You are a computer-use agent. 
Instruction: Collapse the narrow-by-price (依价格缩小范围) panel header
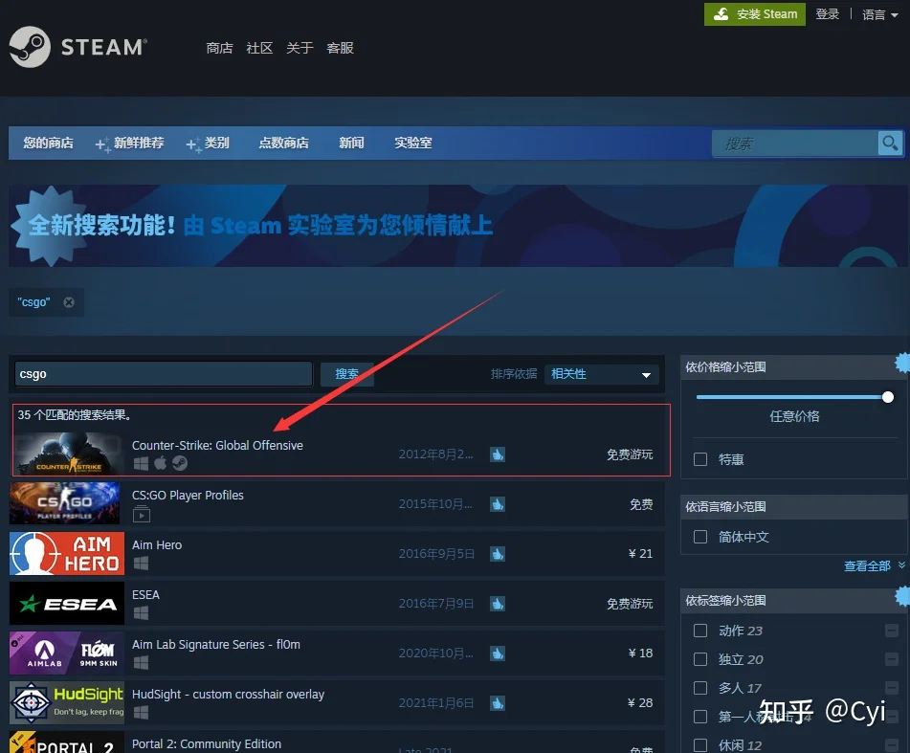click(794, 367)
